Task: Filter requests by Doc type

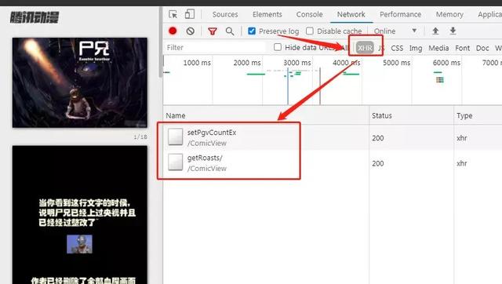Action: click(482, 48)
